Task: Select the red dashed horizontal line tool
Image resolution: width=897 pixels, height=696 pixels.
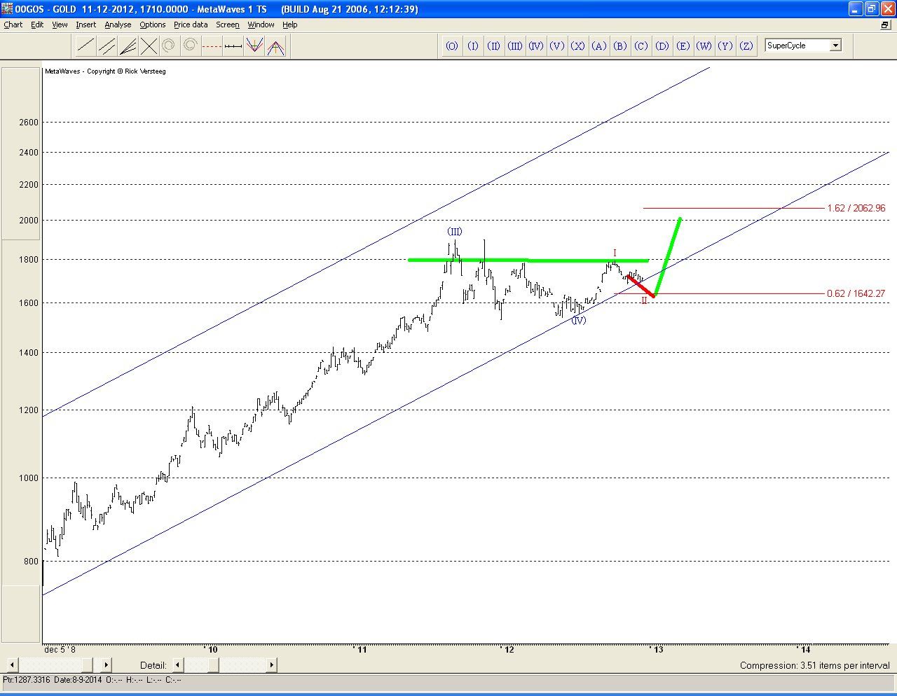Action: click(212, 46)
